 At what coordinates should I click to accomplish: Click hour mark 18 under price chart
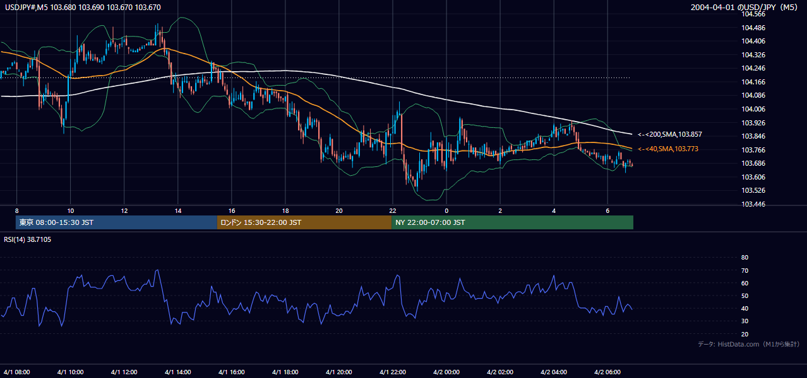pos(285,210)
